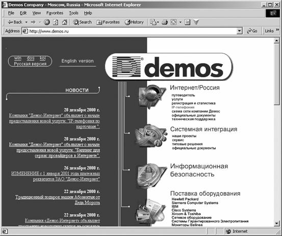Click the Cisco Systems link
The image size is (282, 236).
pyautogui.click(x=184, y=210)
